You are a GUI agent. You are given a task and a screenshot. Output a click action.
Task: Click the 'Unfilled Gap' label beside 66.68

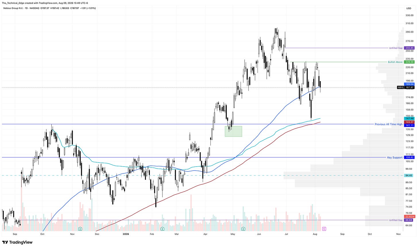coord(396,220)
